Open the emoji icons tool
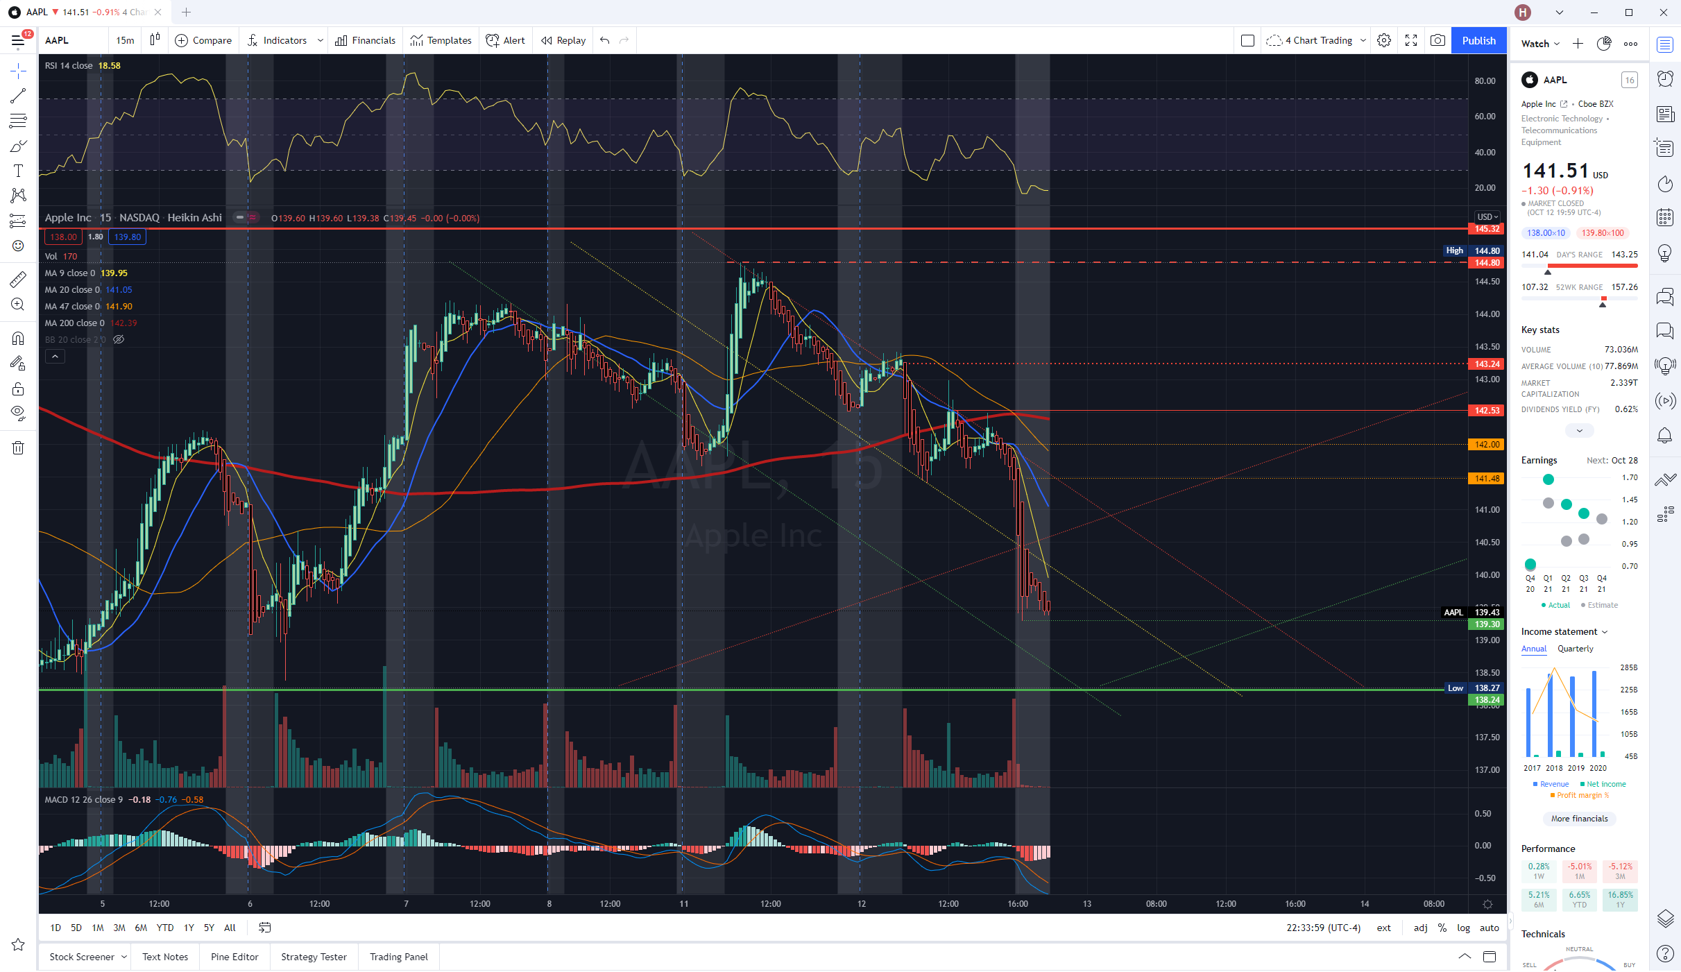The height and width of the screenshot is (972, 1681). tap(19, 246)
